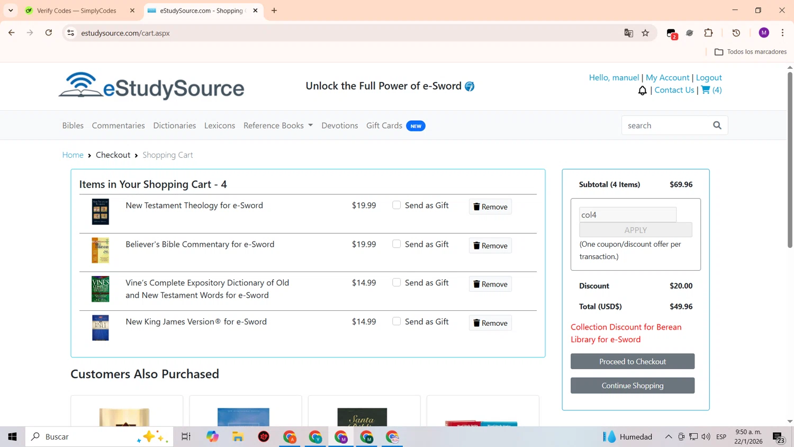The image size is (794, 447).
Task: Open Task View on the taskbar
Action: [186, 437]
